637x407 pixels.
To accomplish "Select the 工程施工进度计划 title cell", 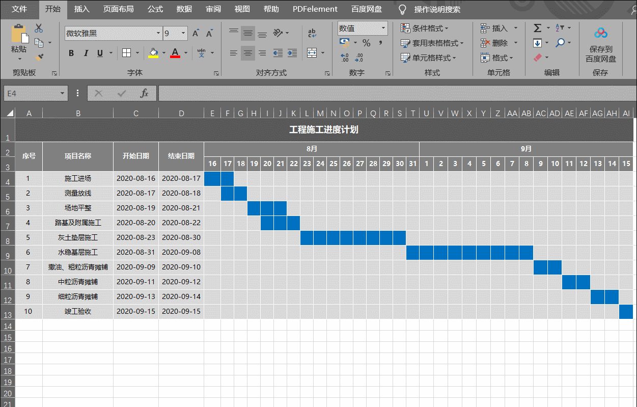I will (324, 130).
